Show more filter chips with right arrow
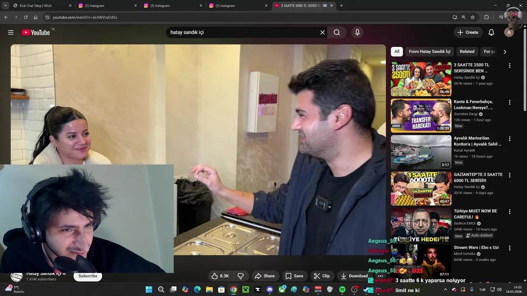This screenshot has width=527, height=296. click(505, 51)
